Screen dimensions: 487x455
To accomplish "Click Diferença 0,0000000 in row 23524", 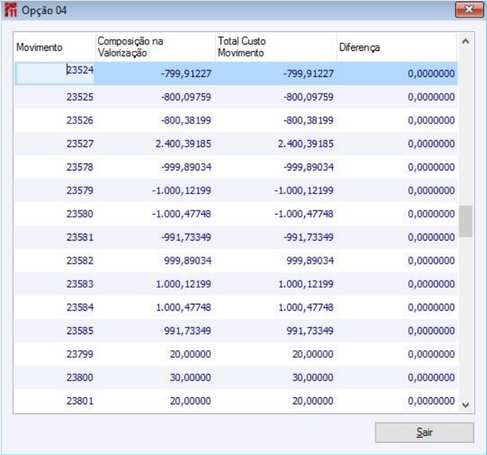I will (x=432, y=74).
